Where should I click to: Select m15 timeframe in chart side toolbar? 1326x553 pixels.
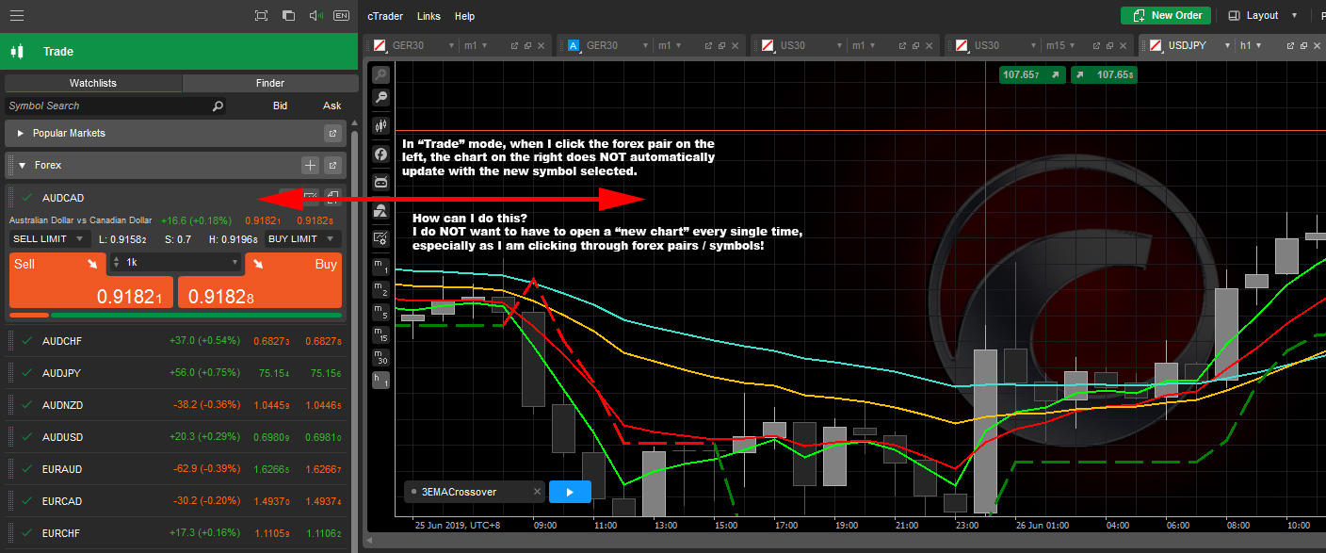pyautogui.click(x=381, y=333)
